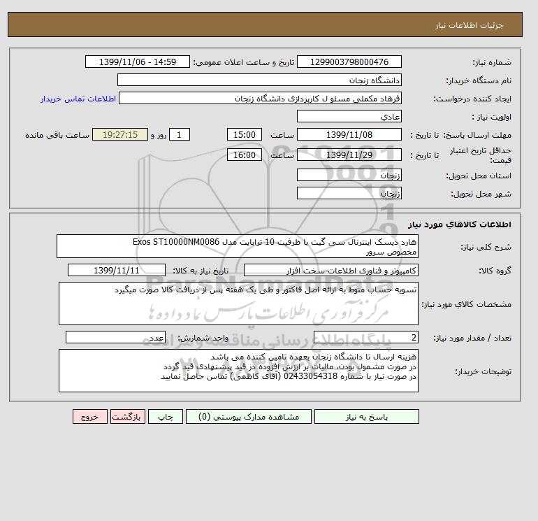This screenshot has width=538, height=521.
Task: Click buyer notes text area هزینه ارسال
Action: pyautogui.click(x=238, y=371)
